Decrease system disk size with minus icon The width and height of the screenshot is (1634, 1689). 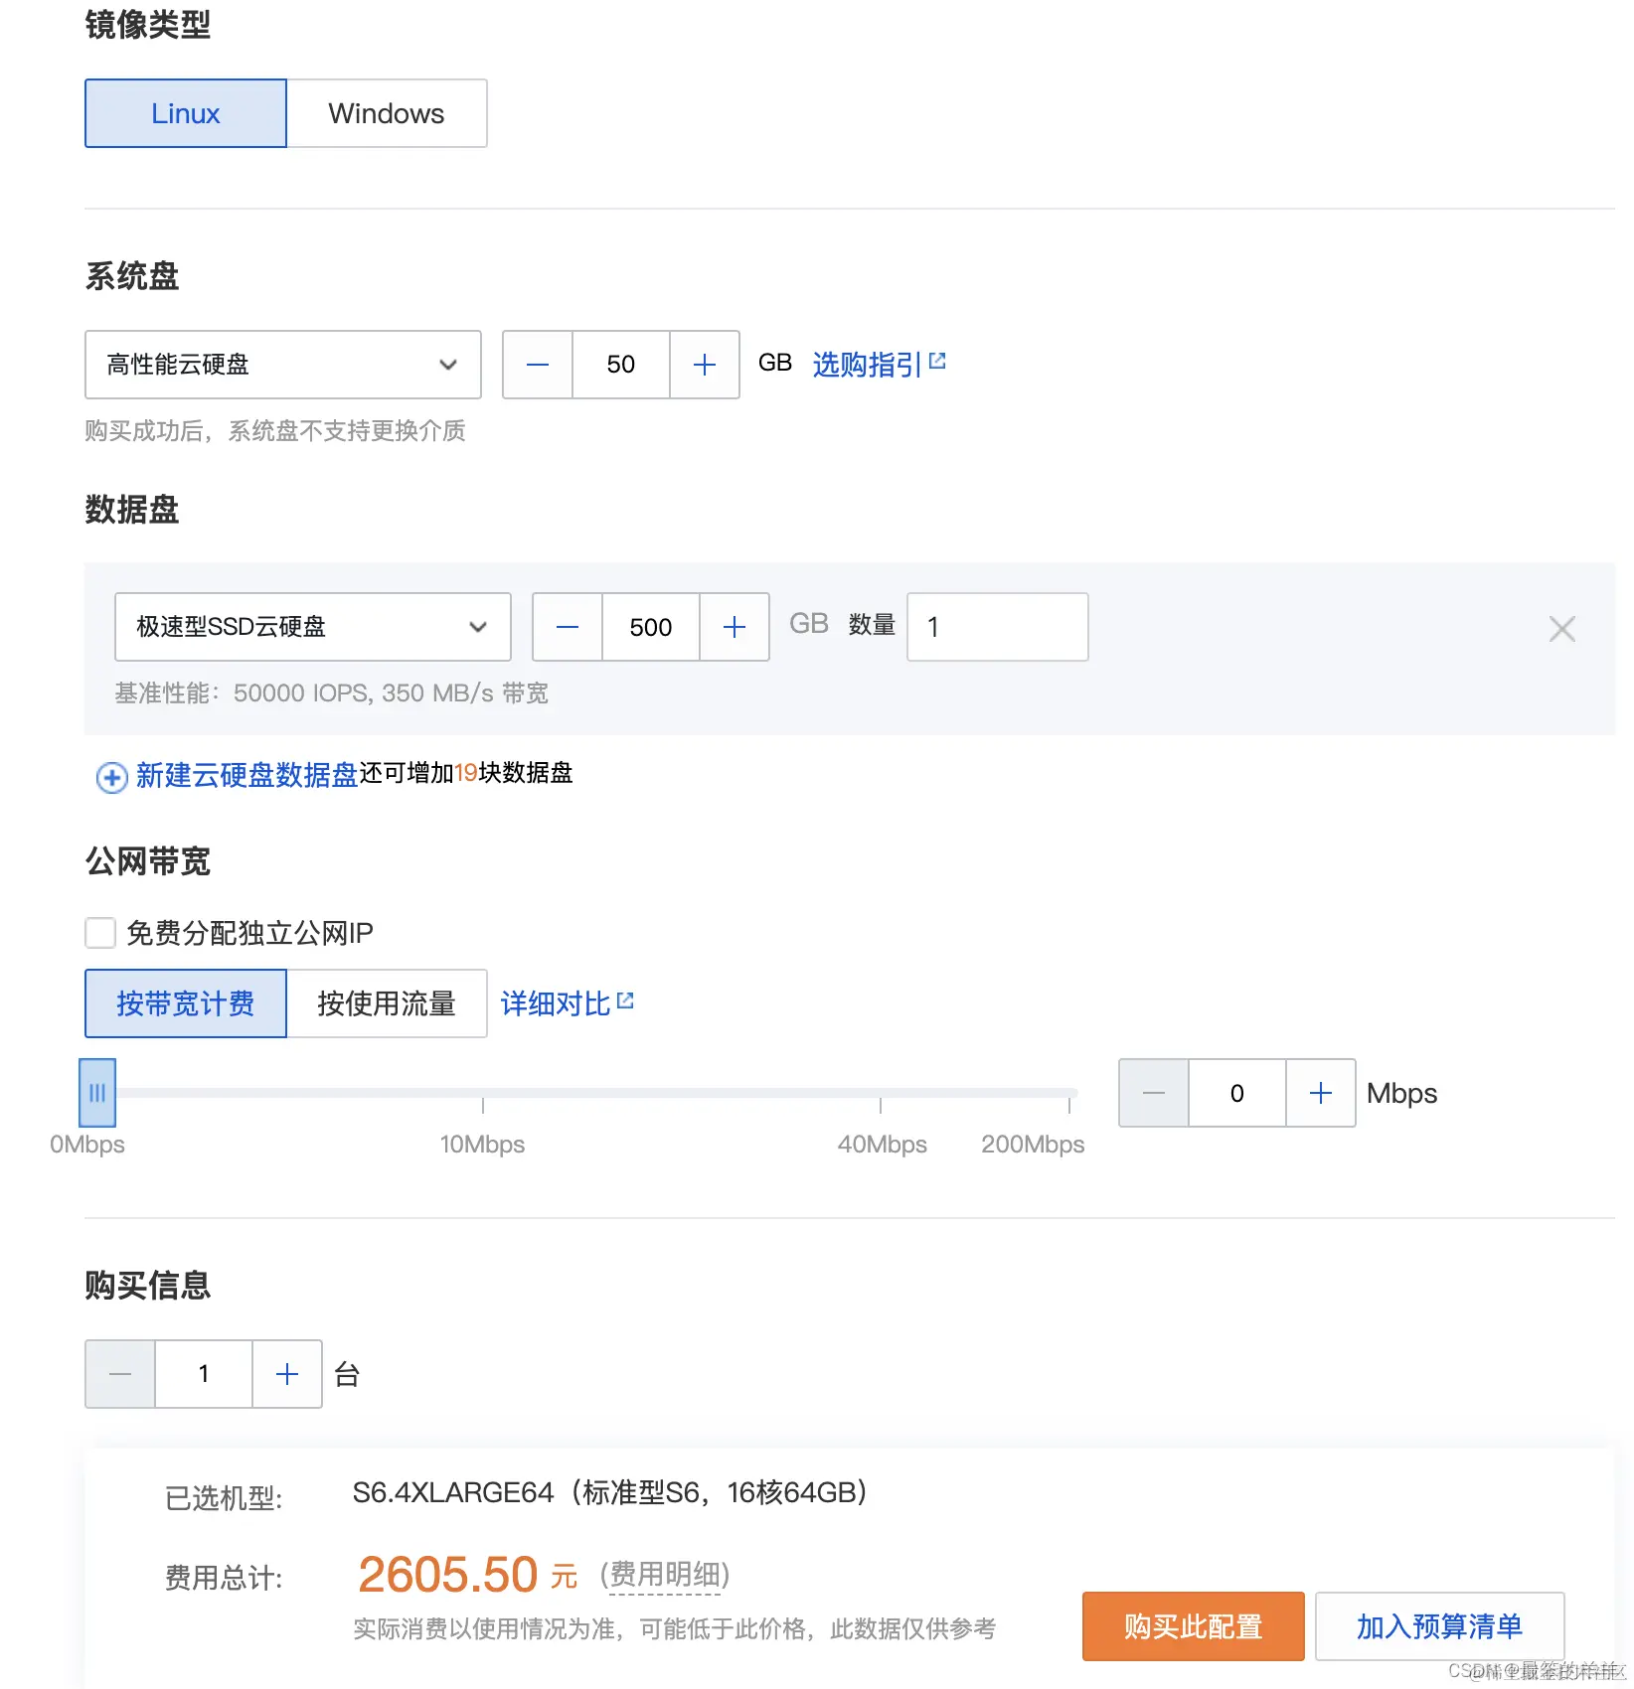[537, 365]
